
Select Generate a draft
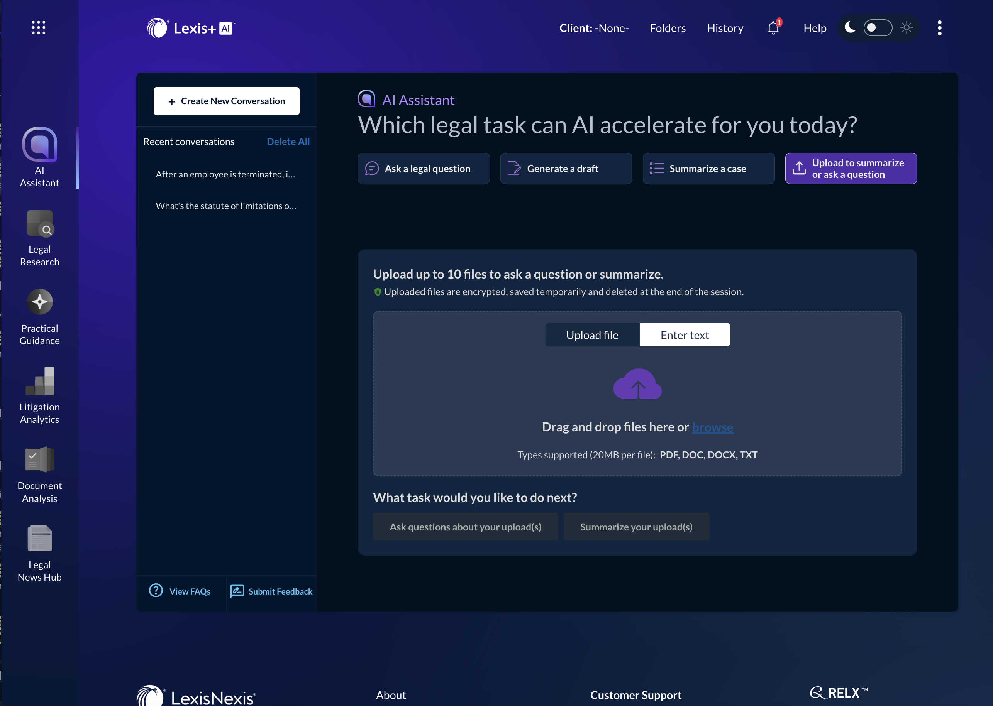click(x=566, y=168)
